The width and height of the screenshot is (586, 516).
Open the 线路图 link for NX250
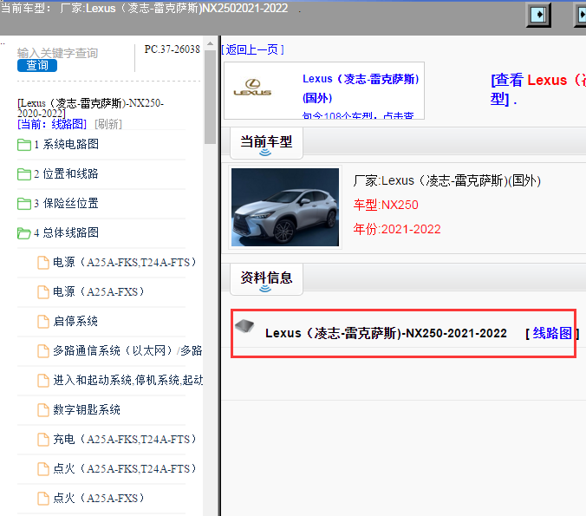[x=552, y=333]
